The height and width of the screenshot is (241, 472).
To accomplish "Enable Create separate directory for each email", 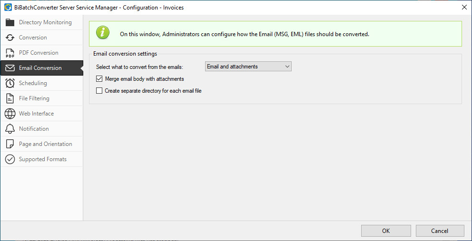I will tap(99, 91).
